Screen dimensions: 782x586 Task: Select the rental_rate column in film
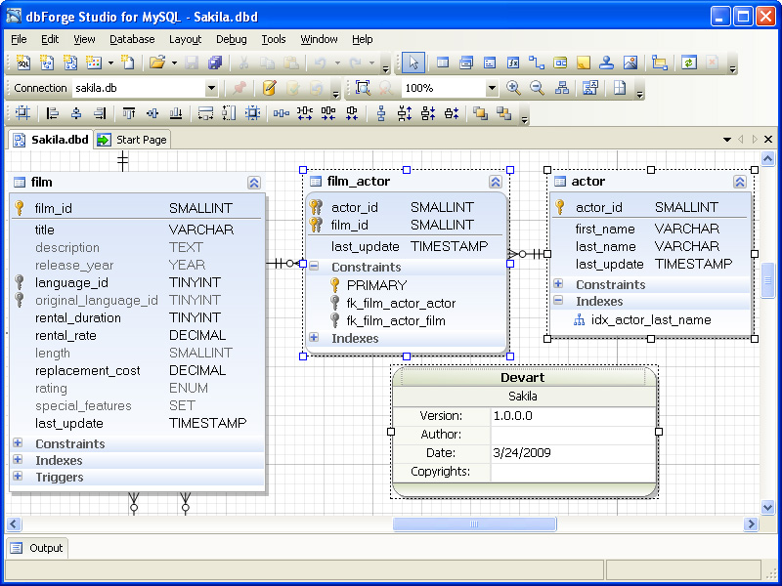click(x=137, y=335)
